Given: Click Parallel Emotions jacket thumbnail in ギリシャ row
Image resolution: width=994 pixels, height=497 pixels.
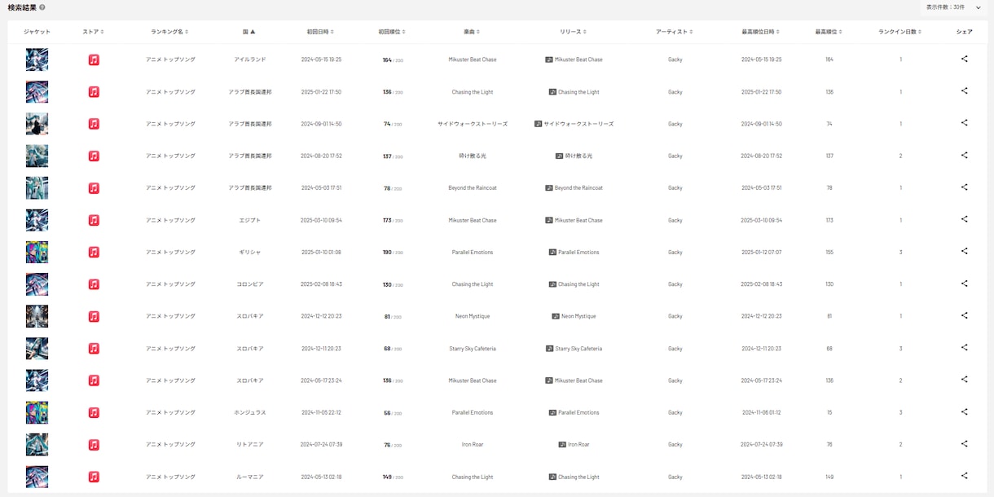Looking at the screenshot, I should pyautogui.click(x=37, y=252).
